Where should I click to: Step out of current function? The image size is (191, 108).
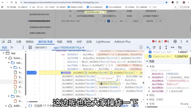166,47
